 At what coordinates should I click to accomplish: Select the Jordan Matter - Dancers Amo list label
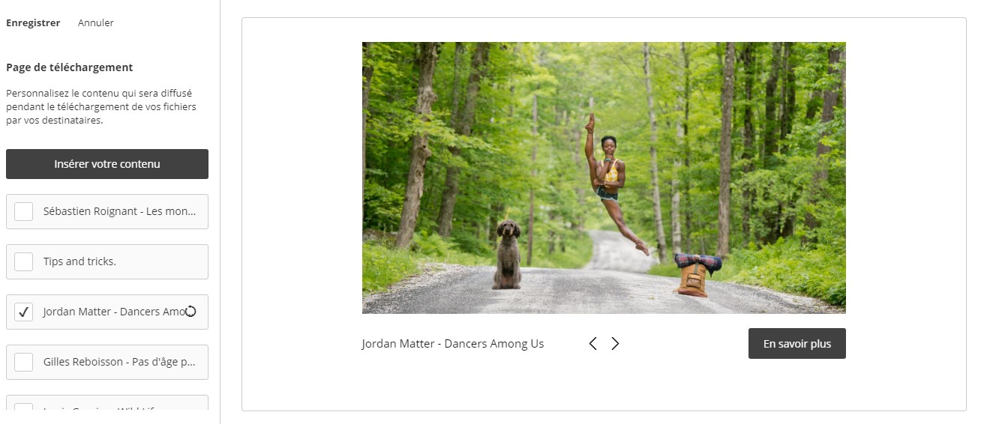pos(113,312)
